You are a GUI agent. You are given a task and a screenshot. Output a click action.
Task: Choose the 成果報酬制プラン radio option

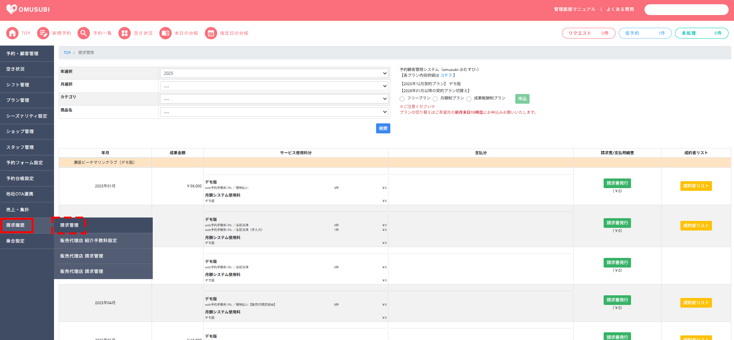point(469,99)
